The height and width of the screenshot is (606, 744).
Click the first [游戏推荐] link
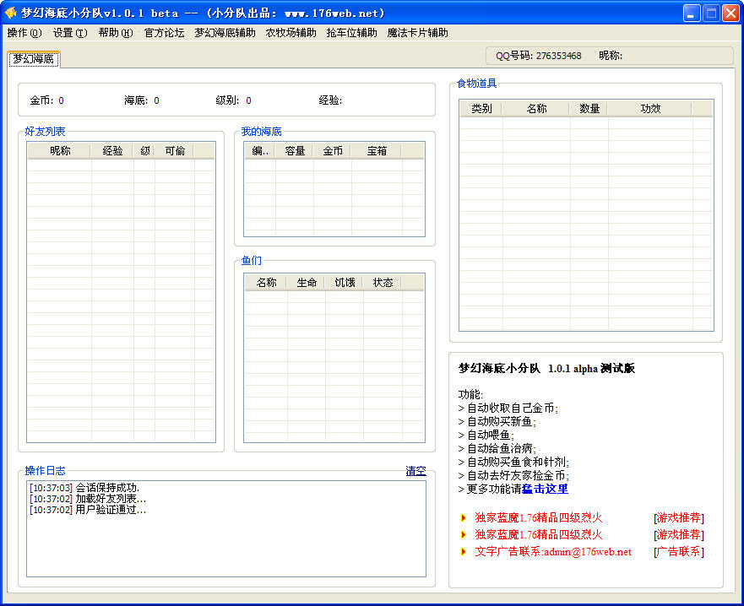coord(678,517)
